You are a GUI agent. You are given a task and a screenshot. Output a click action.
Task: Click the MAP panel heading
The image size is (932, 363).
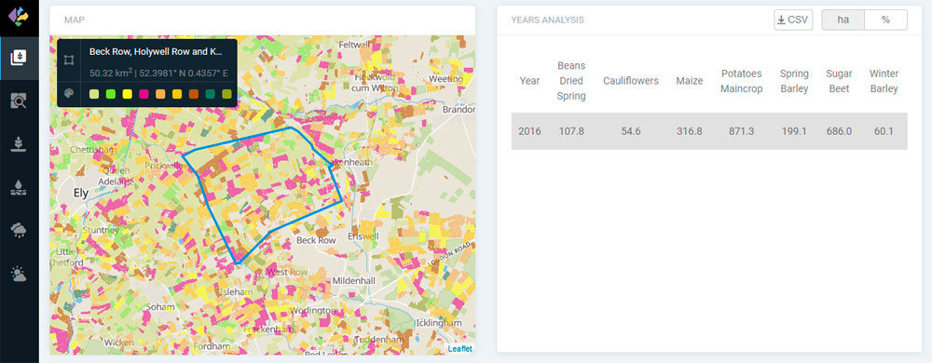click(x=75, y=20)
